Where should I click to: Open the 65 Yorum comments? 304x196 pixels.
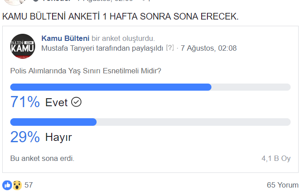282,185
